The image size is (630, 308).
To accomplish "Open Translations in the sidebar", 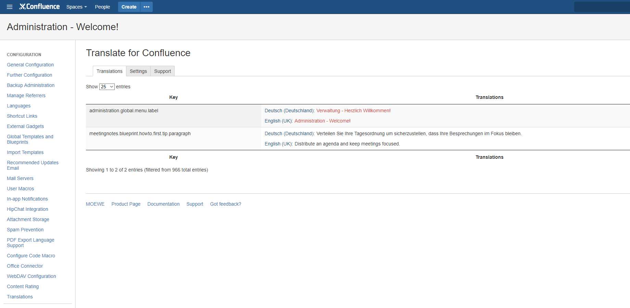I will [20, 297].
